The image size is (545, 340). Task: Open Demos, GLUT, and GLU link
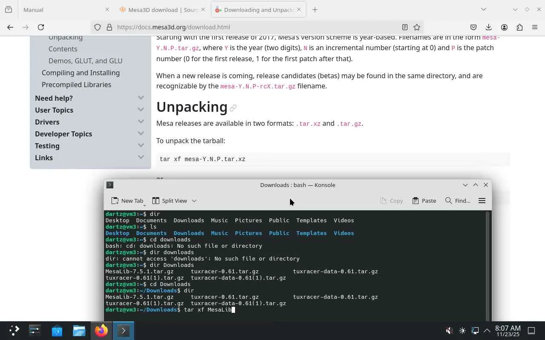click(x=85, y=61)
